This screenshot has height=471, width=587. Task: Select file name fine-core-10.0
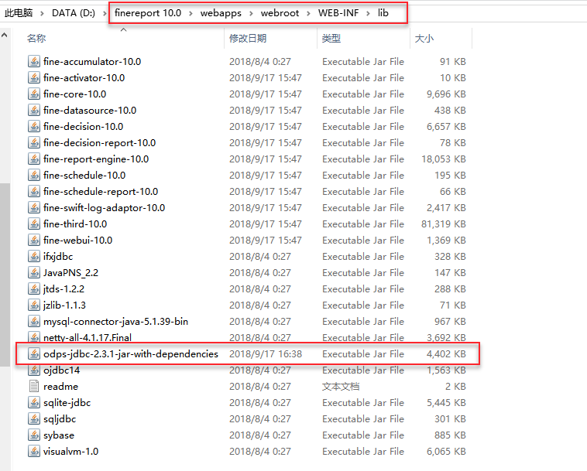[x=74, y=94]
